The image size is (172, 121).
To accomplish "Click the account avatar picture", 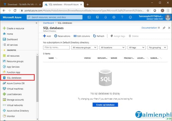I will pyautogui.click(x=168, y=17).
